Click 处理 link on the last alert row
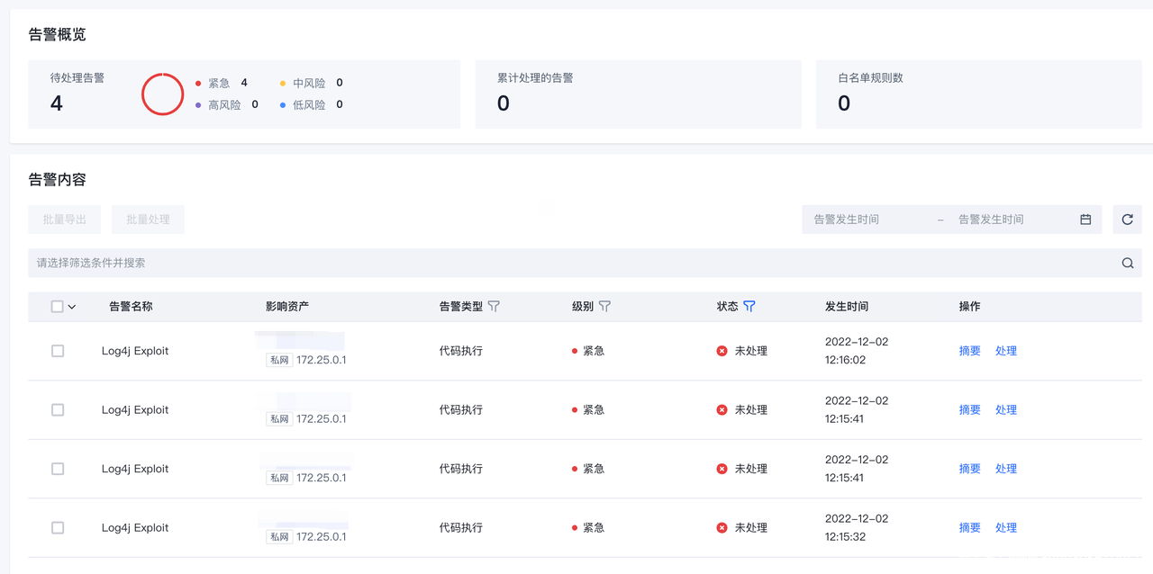This screenshot has height=574, width=1153. (1005, 528)
